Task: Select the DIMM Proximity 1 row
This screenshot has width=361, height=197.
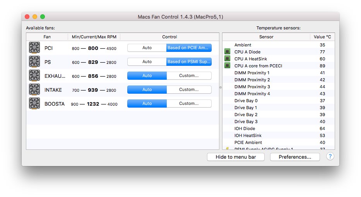Action: click(x=279, y=73)
